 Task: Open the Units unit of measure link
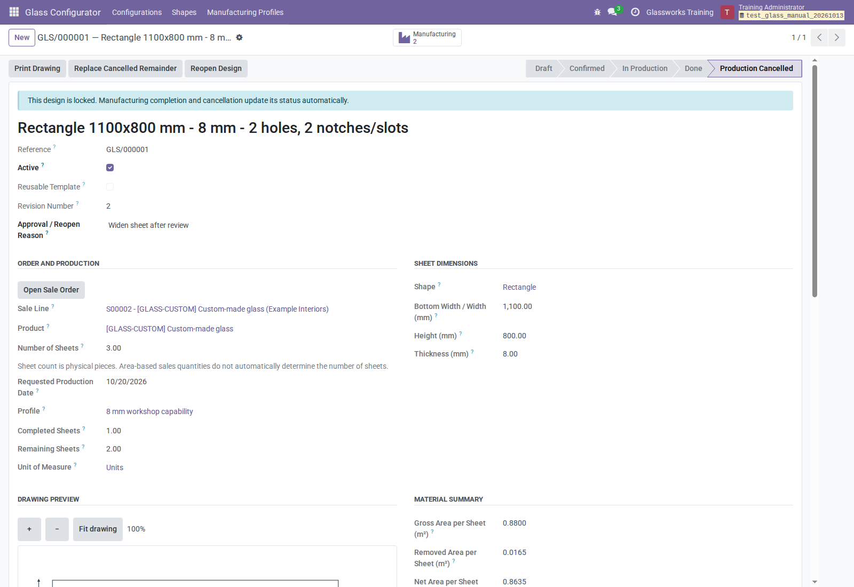tap(115, 467)
